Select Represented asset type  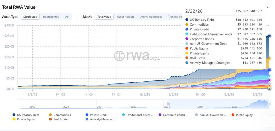coord(51,17)
